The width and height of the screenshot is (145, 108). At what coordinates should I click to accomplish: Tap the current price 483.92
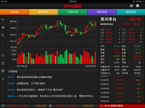pyautogui.click(x=135, y=19)
